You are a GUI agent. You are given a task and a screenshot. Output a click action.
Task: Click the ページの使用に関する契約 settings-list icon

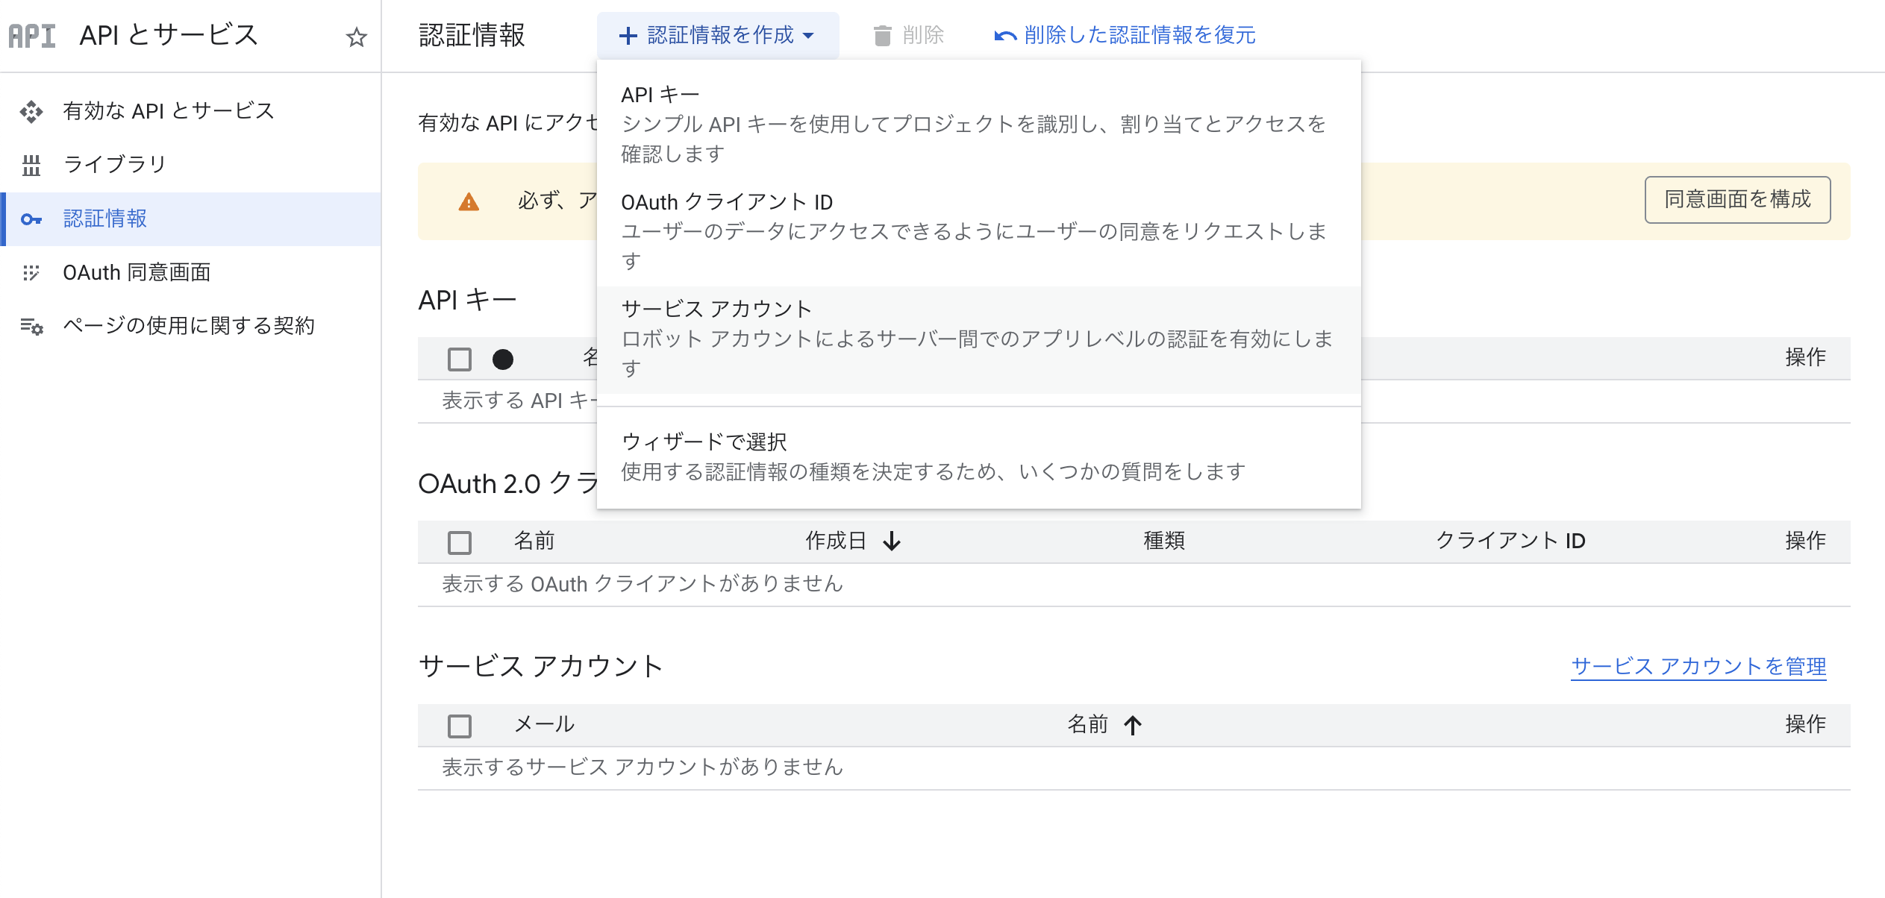[31, 327]
